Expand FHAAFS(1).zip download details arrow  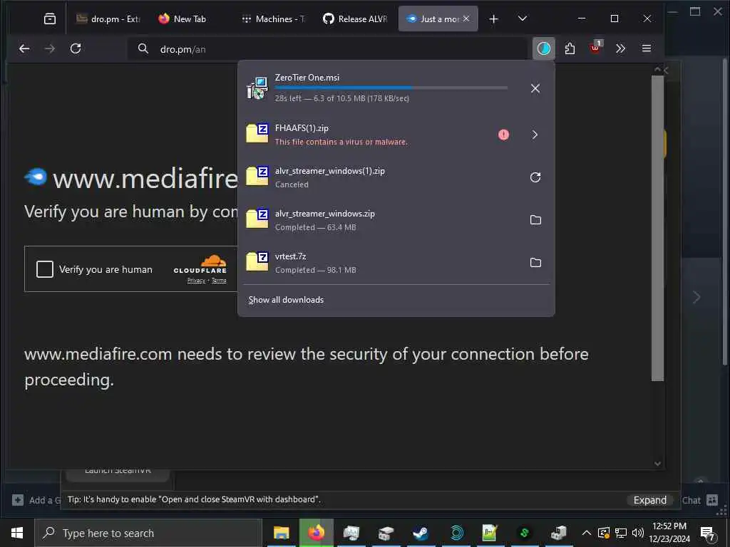coord(535,135)
